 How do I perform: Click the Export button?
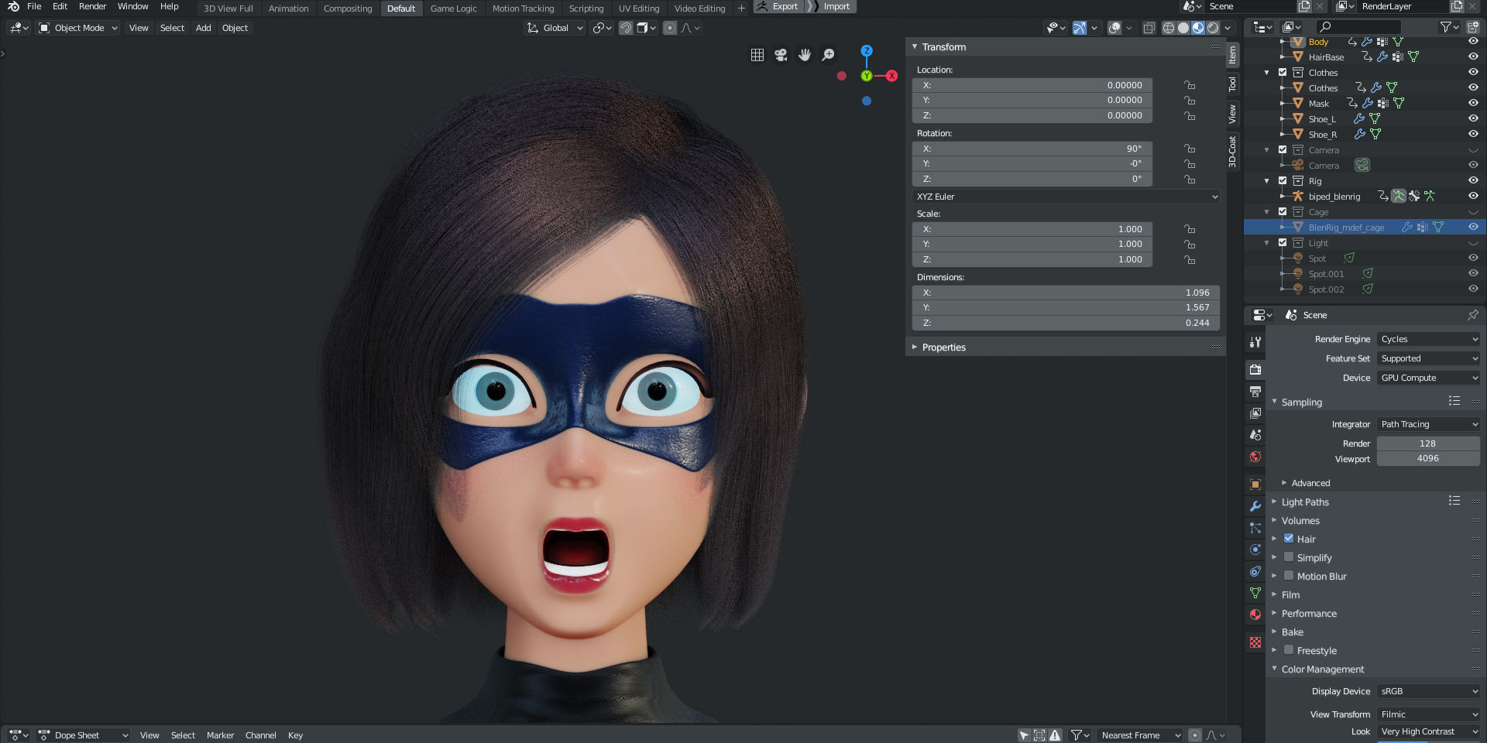tap(778, 6)
